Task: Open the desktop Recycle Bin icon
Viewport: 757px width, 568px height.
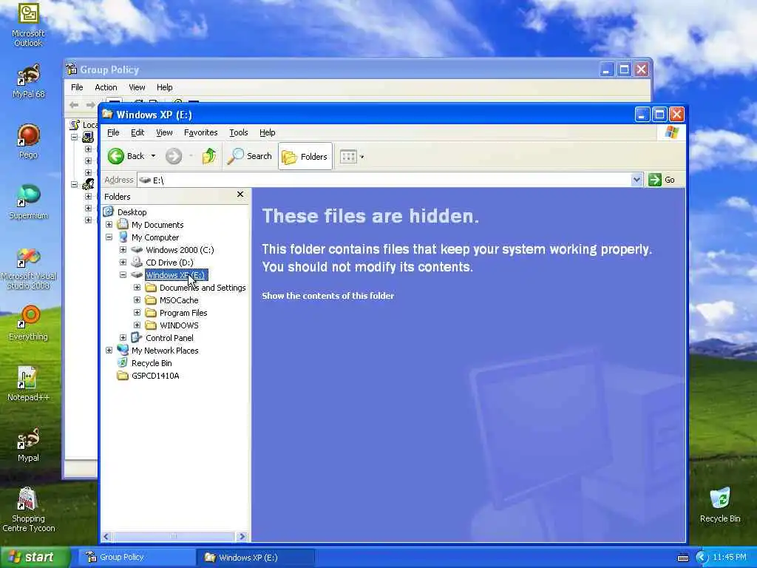Action: (x=720, y=505)
